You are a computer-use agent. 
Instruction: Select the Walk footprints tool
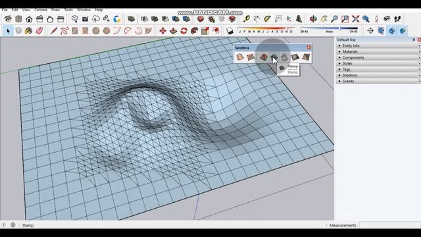(397, 19)
